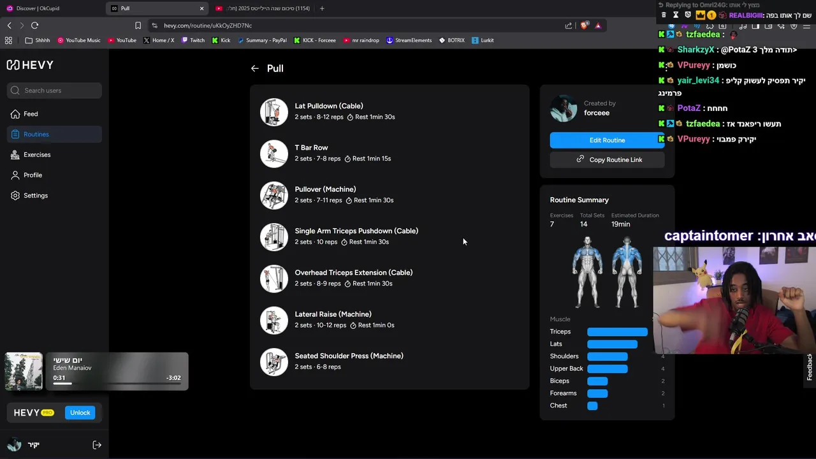Click the Seated Shoulder Press (Machine) title

tap(349, 356)
